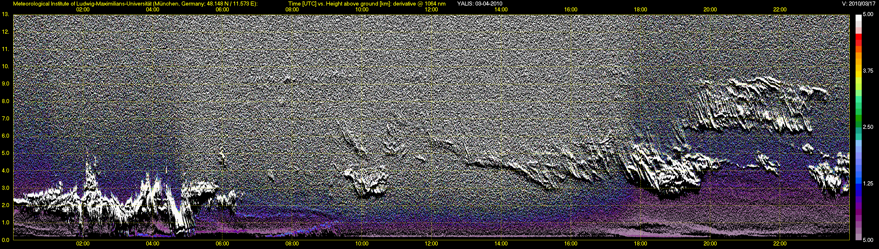
Task: Click the 20:00 label on the bottom time axis
Action: [710, 244]
